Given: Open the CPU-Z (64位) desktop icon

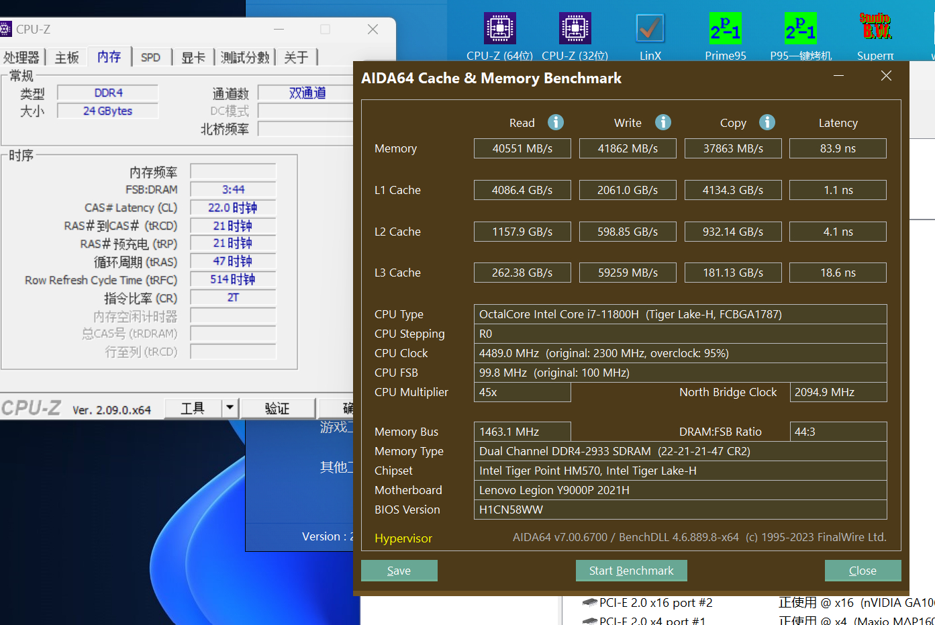Looking at the screenshot, I should [500, 37].
